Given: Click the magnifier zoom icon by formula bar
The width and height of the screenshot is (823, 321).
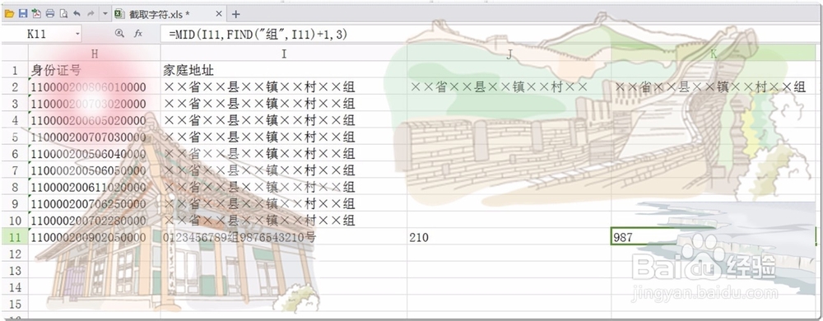Looking at the screenshot, I should pos(119,34).
